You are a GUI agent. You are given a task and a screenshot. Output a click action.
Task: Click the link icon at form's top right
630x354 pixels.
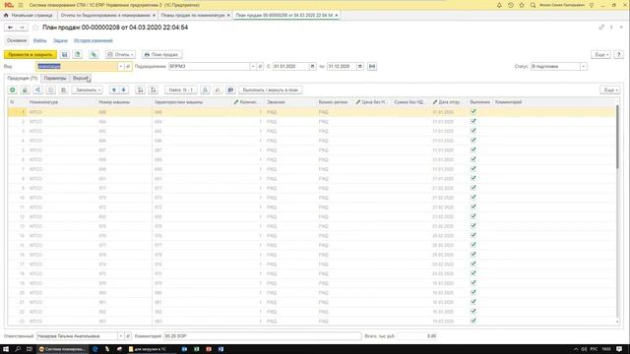coord(601,28)
